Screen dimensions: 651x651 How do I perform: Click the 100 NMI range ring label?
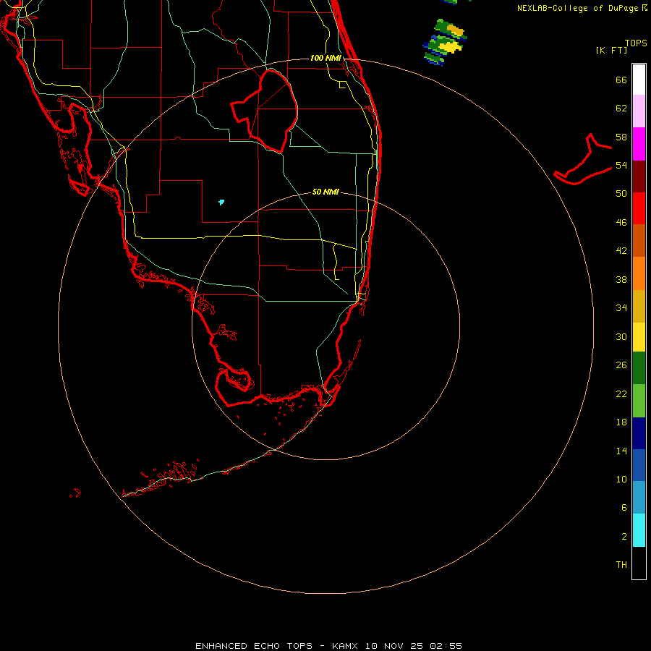[325, 58]
